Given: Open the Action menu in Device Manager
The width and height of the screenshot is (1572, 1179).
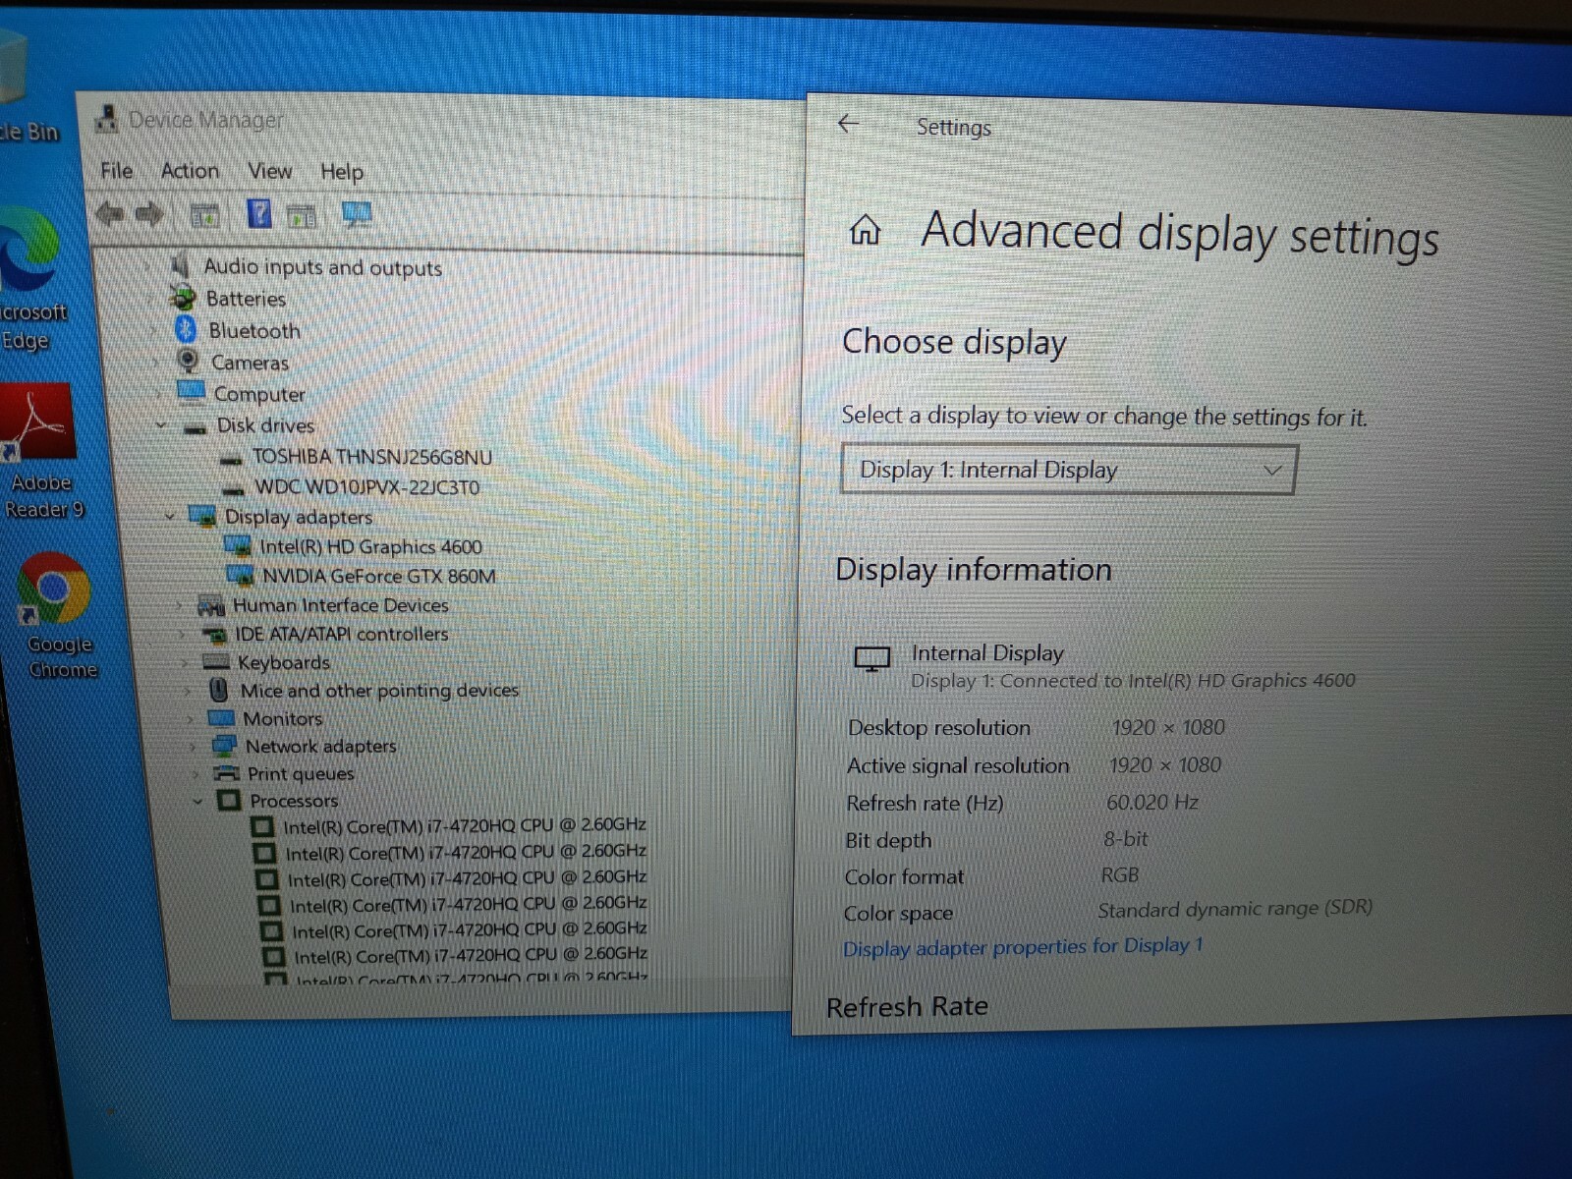Looking at the screenshot, I should tap(190, 171).
